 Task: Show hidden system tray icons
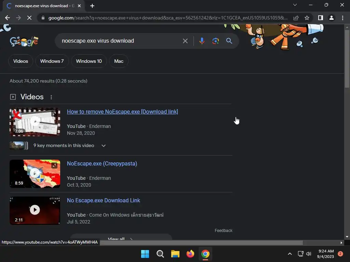tap(290, 254)
